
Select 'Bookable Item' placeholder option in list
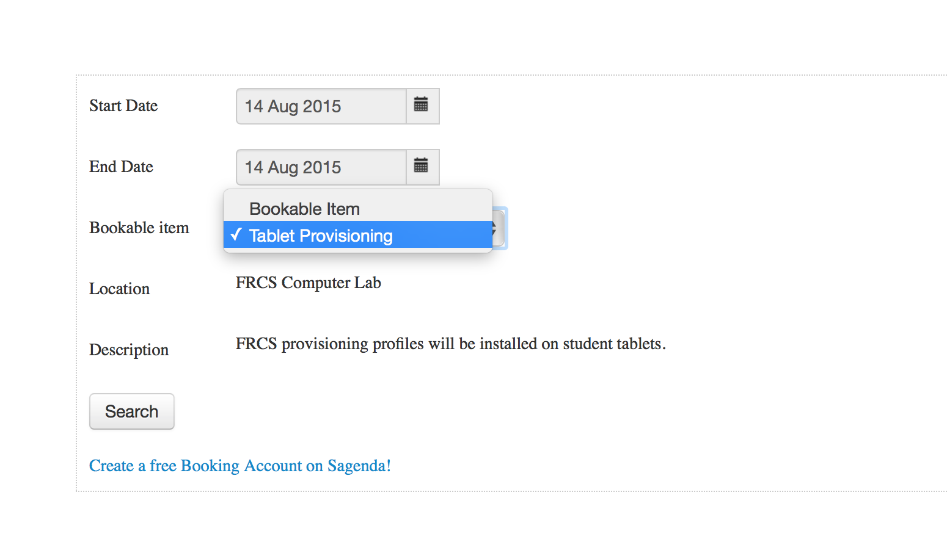[304, 209]
